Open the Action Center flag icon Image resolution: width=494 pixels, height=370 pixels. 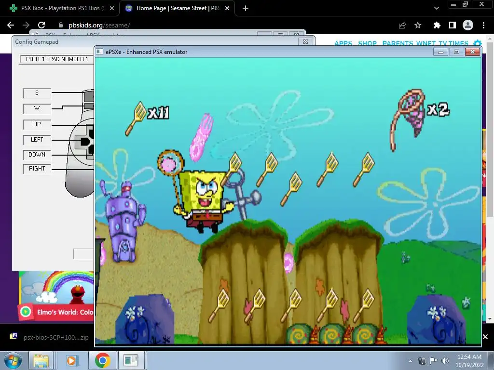point(434,361)
